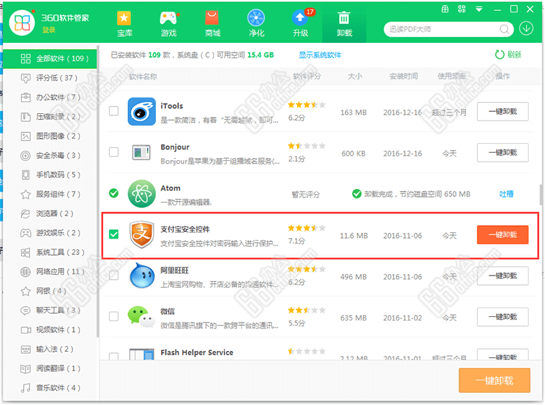Click the 办公软件 briefcase icon
545x405 pixels.
25,97
